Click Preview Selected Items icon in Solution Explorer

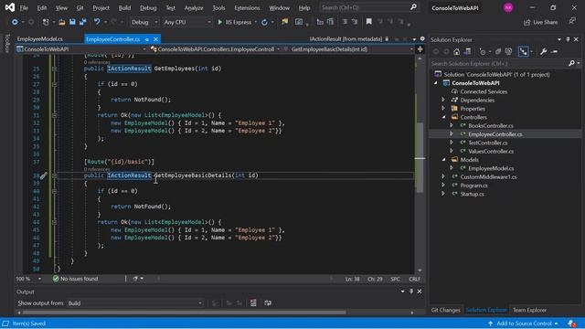555,51
